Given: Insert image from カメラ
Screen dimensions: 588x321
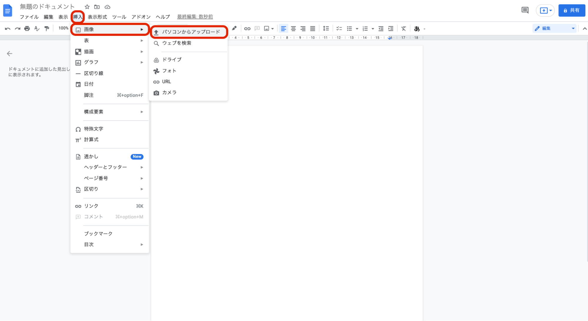Looking at the screenshot, I should pos(188,93).
